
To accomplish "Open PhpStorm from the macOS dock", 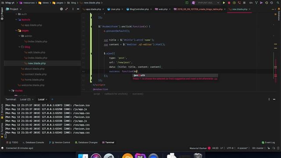I will click(140, 156).
